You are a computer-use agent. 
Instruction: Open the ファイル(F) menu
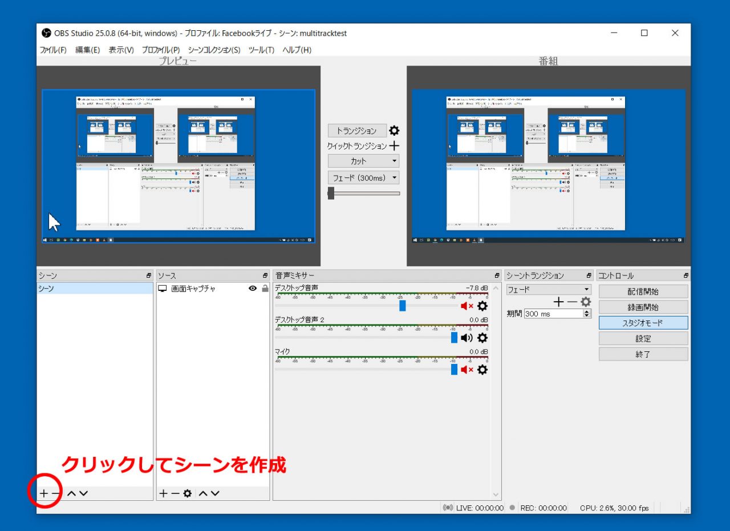[x=53, y=50]
